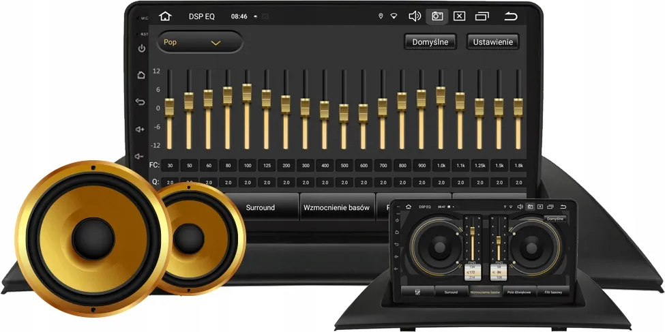665x332 pixels.
Task: Click the Domyślne button on large screen
Action: 430,42
